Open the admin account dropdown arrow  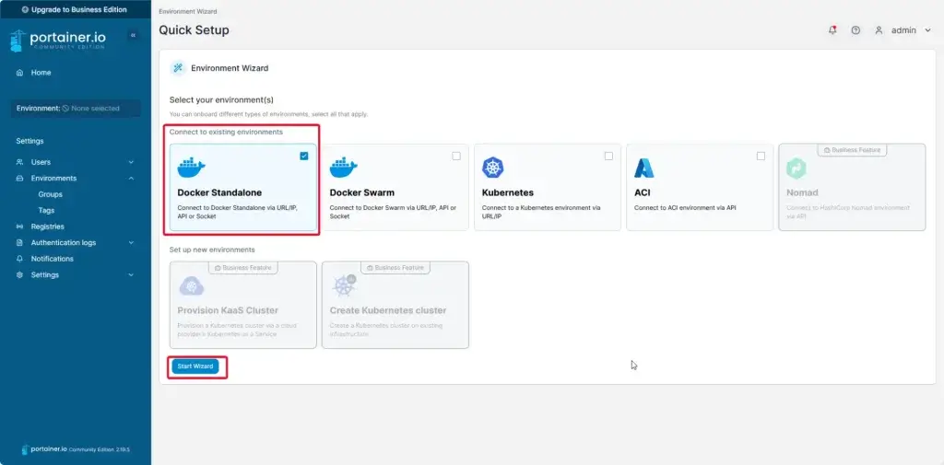point(927,30)
